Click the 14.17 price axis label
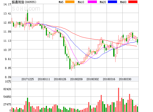This screenshot has height=112, width=153. 7,4
